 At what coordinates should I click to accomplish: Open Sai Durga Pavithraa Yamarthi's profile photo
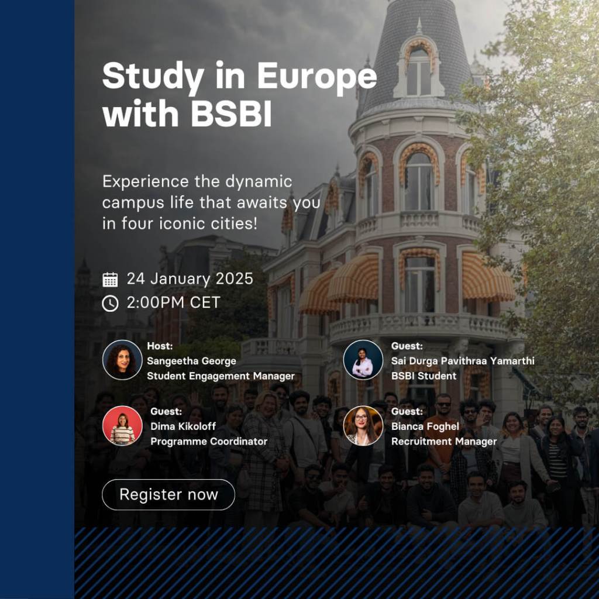click(x=363, y=360)
